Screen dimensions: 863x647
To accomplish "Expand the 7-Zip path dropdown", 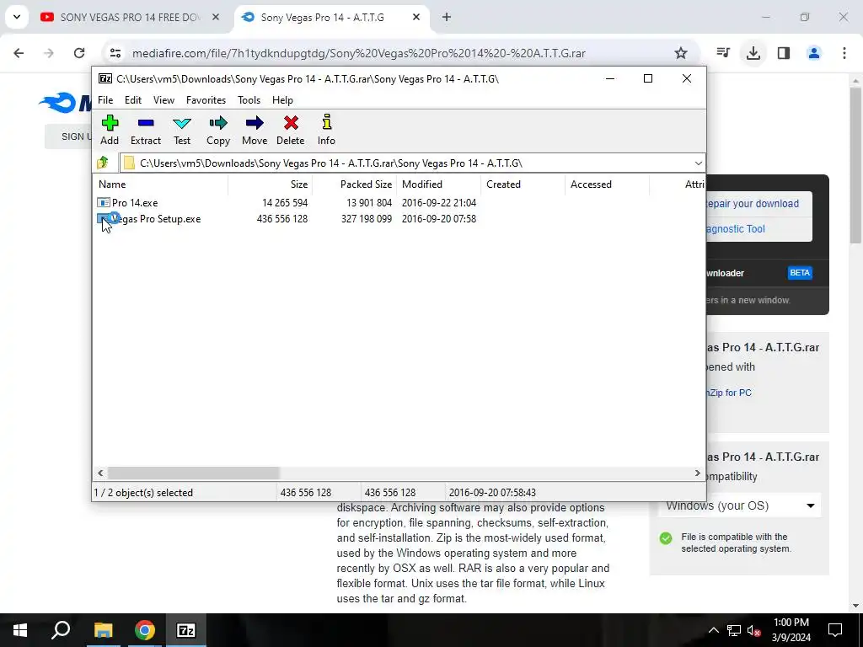I will [x=698, y=163].
